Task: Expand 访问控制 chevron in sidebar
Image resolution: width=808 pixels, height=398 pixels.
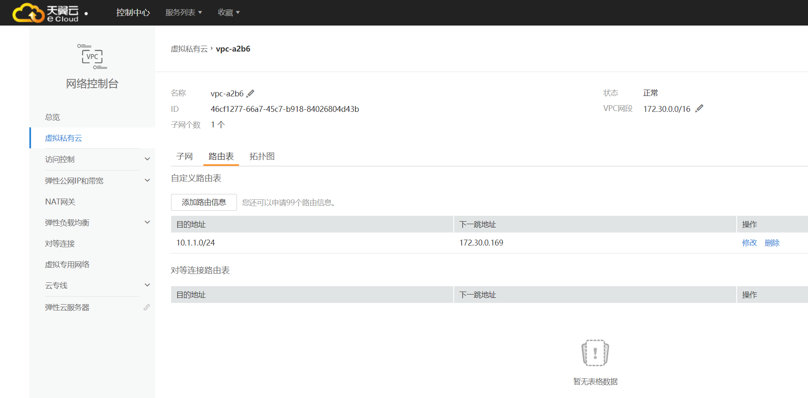Action: (147, 159)
